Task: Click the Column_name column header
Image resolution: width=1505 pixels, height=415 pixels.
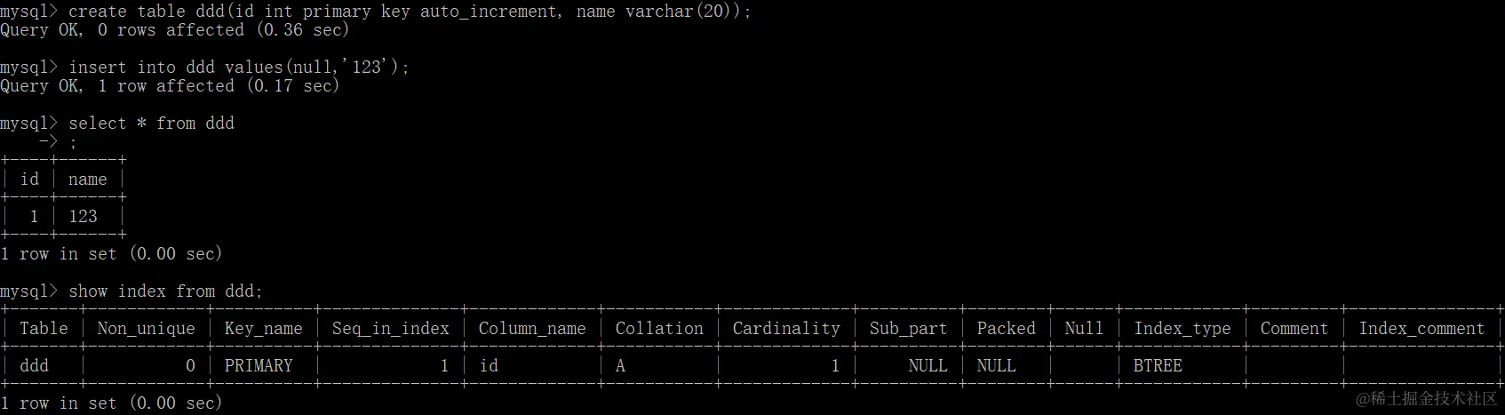Action: [531, 328]
